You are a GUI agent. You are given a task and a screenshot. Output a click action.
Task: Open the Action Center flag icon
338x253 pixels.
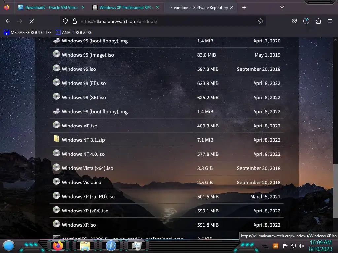coord(286,246)
